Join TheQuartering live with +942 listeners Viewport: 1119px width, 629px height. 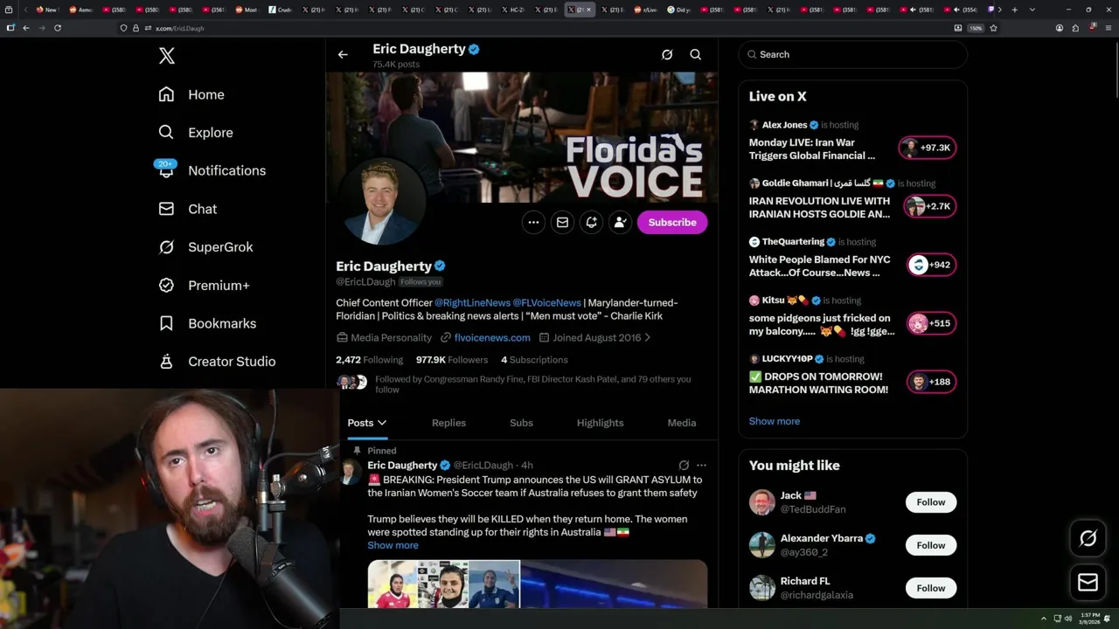(x=931, y=265)
